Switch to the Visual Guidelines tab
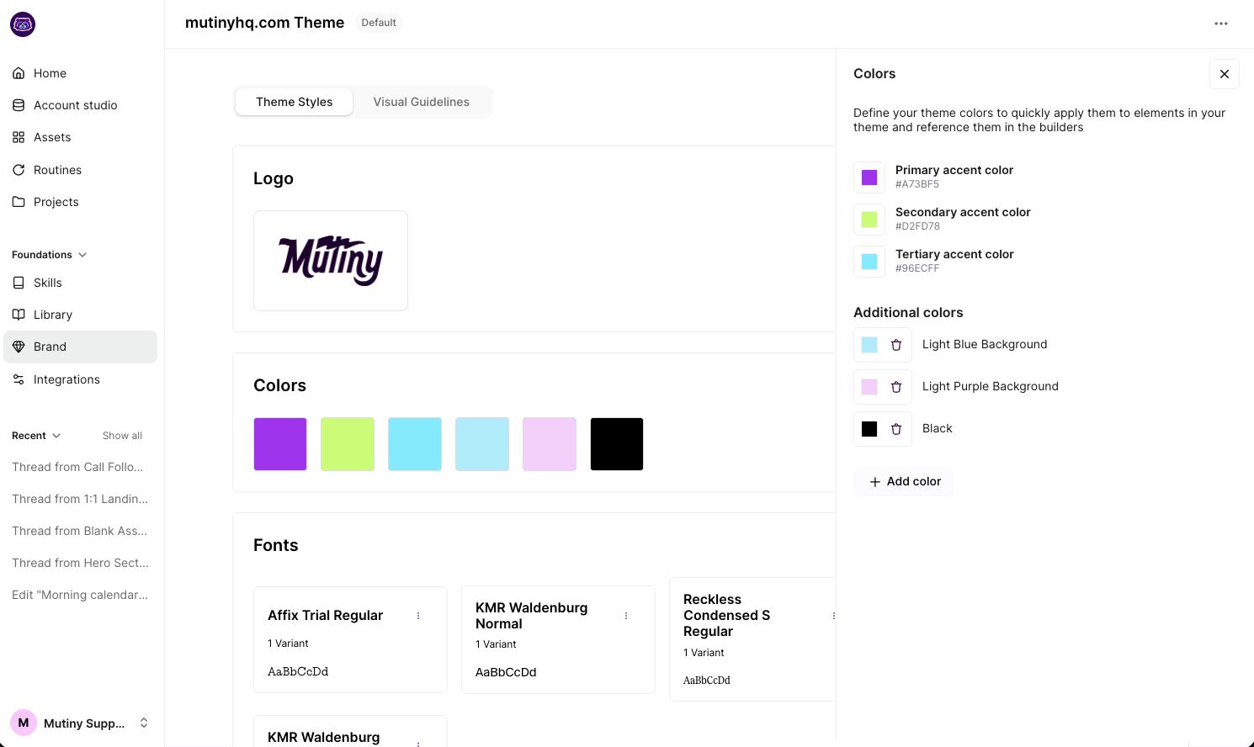The width and height of the screenshot is (1254, 747). pyautogui.click(x=422, y=102)
